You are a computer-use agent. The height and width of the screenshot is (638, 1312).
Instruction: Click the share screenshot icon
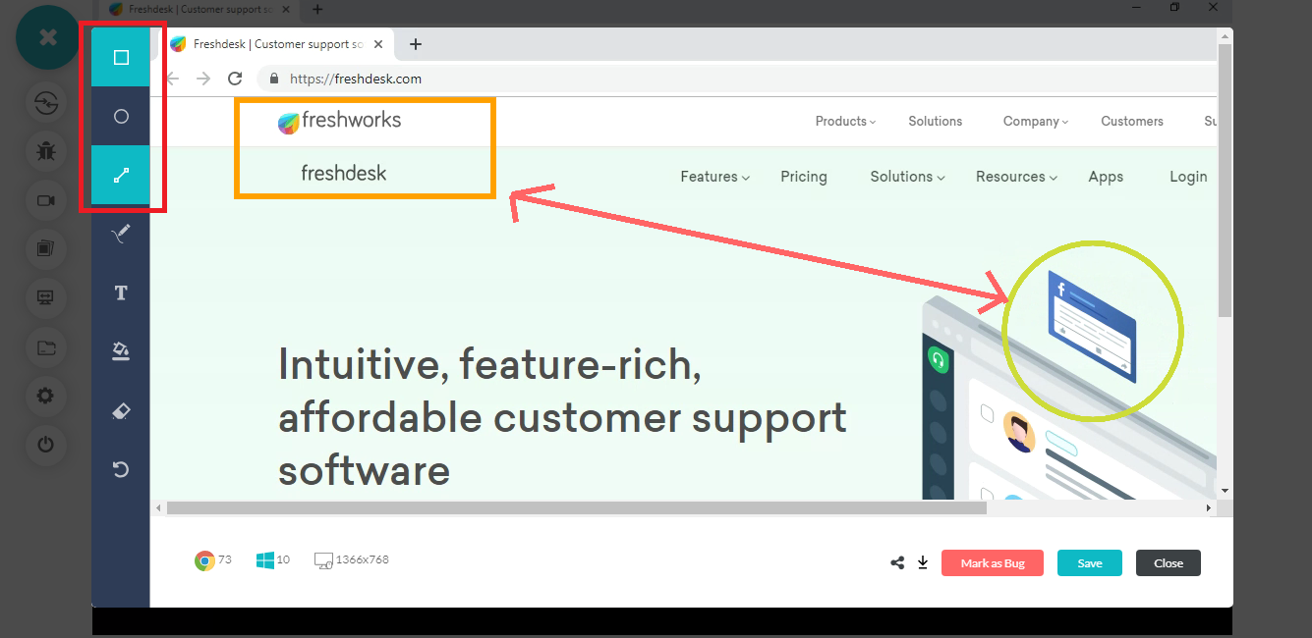coord(896,562)
